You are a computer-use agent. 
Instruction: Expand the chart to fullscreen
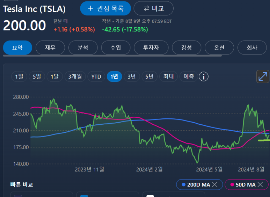click(263, 76)
